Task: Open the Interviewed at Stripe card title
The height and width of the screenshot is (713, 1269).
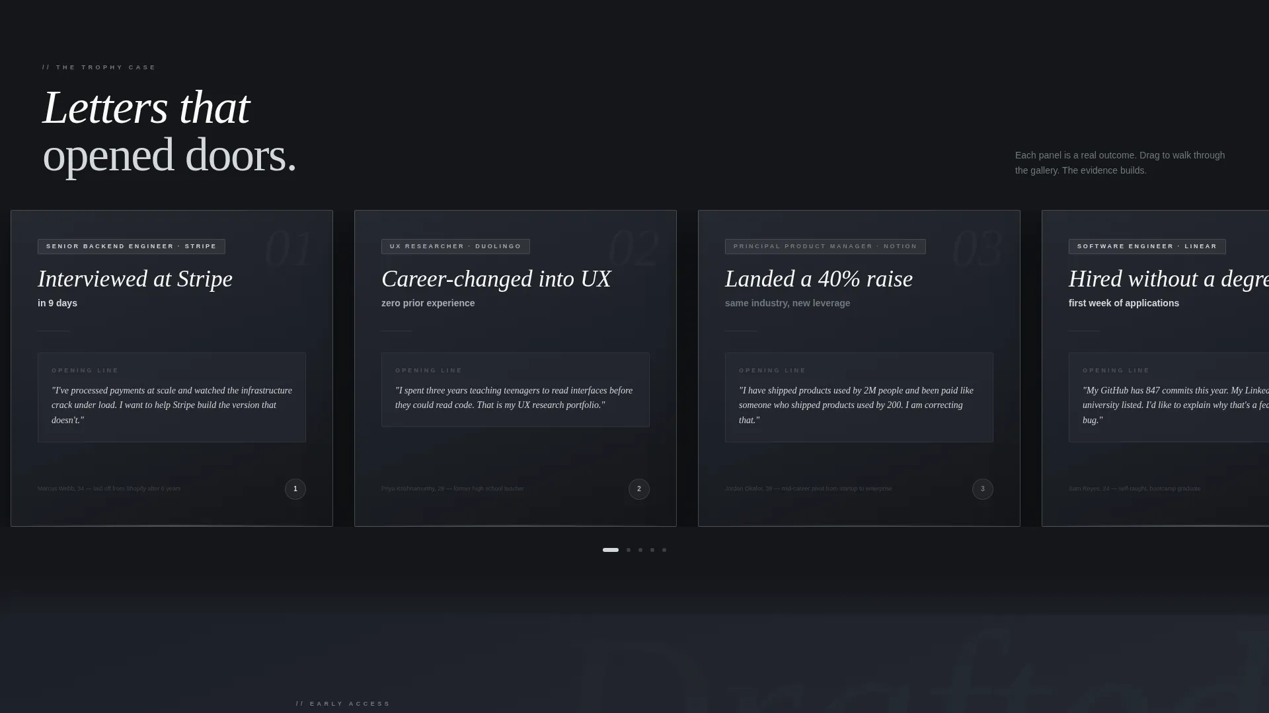Action: tap(135, 279)
